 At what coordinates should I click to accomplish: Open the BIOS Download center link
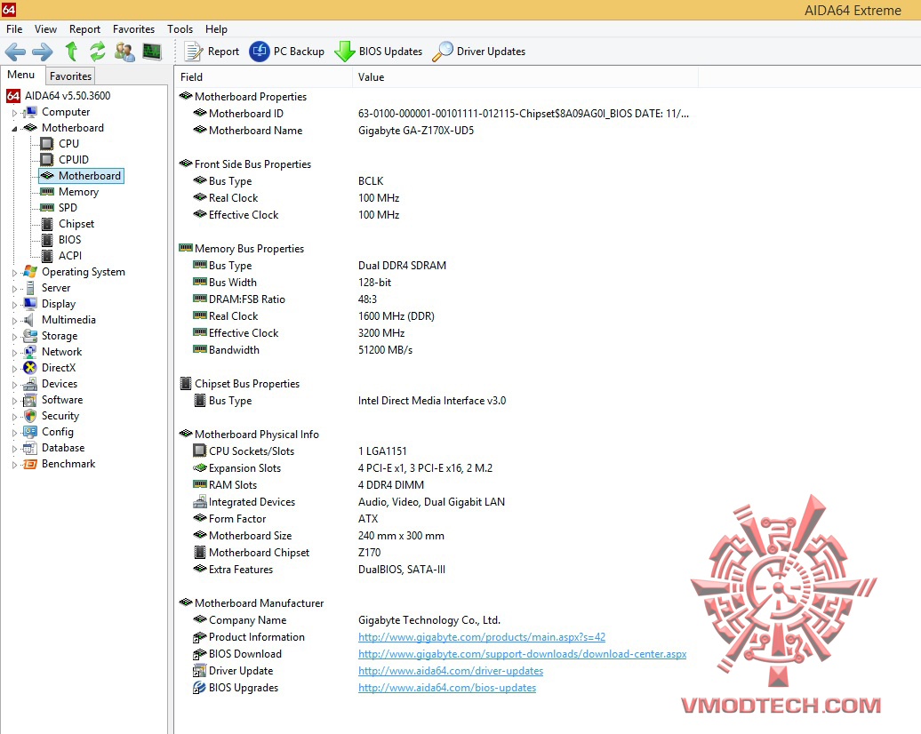(x=522, y=654)
